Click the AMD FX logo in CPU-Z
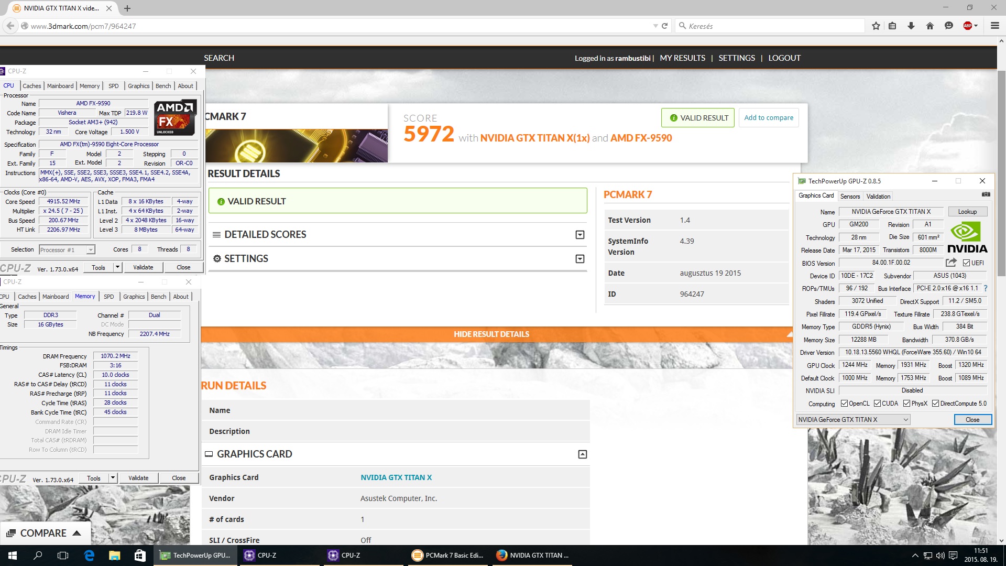This screenshot has width=1006, height=566. click(x=176, y=117)
